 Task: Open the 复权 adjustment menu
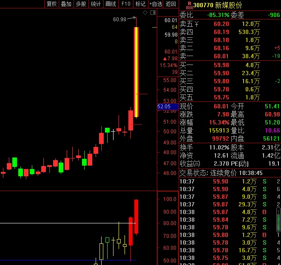[x=51, y=4]
